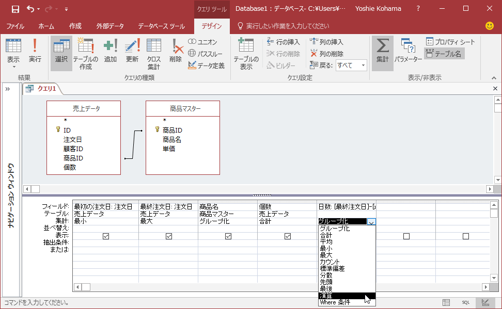Choose データ定義 data definition query
Screen dimensions: 502x309
tap(206, 66)
